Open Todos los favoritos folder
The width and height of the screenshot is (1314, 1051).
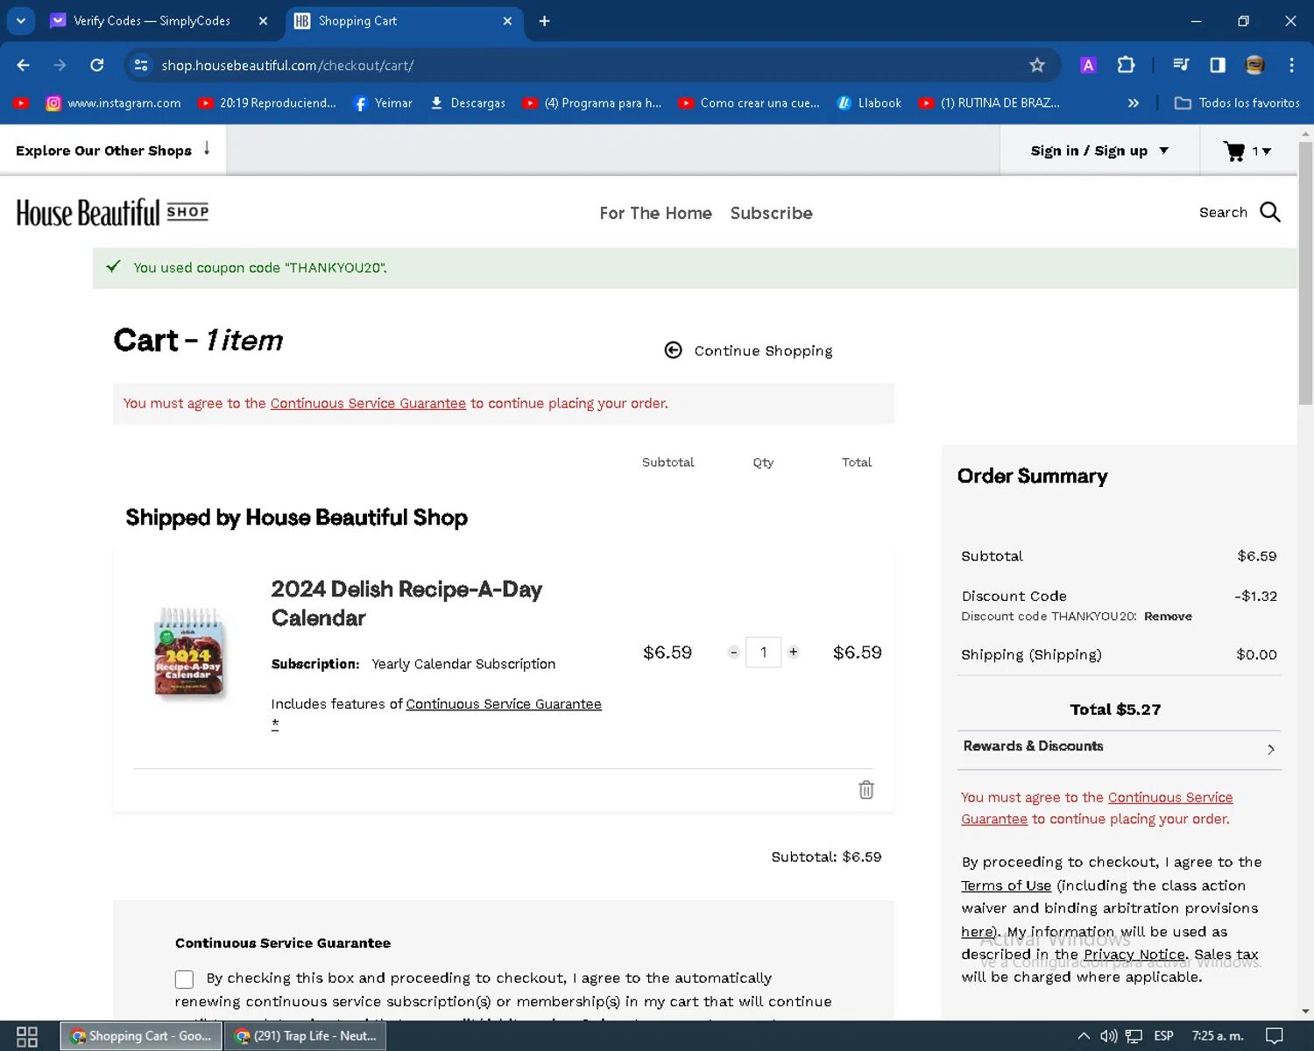1237,103
